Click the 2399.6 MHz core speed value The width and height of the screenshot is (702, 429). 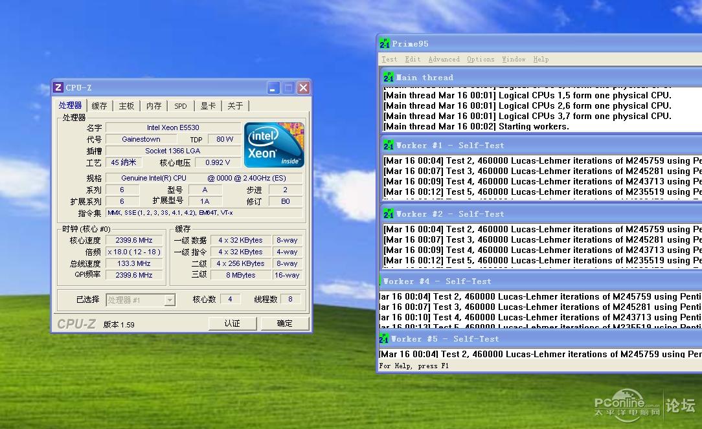pyautogui.click(x=134, y=240)
